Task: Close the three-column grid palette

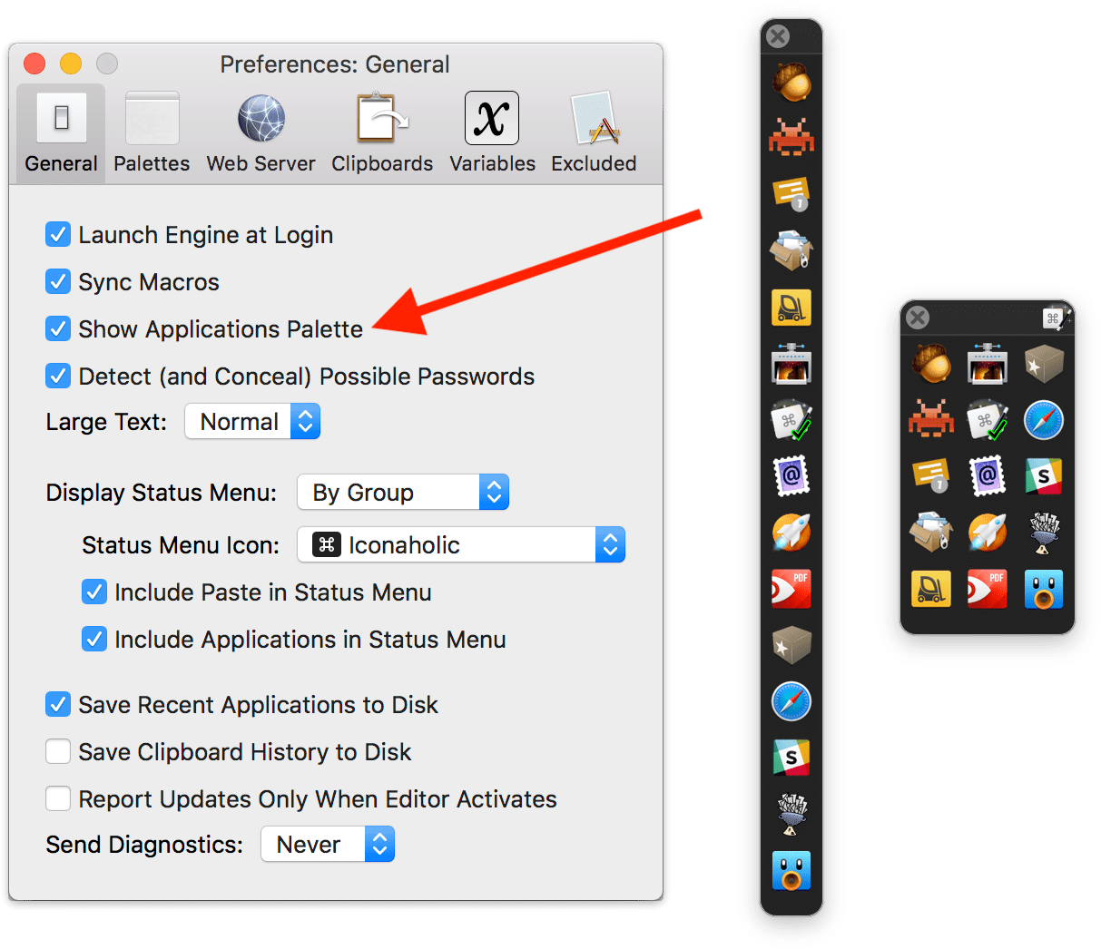Action: coord(918,318)
